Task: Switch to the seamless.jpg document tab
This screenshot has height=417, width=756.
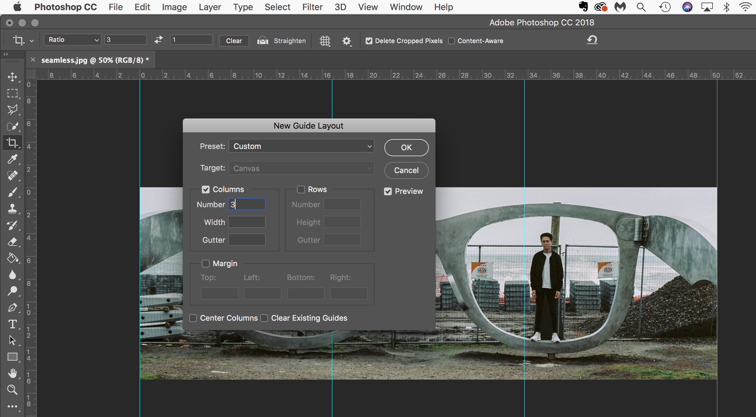Action: (x=95, y=60)
